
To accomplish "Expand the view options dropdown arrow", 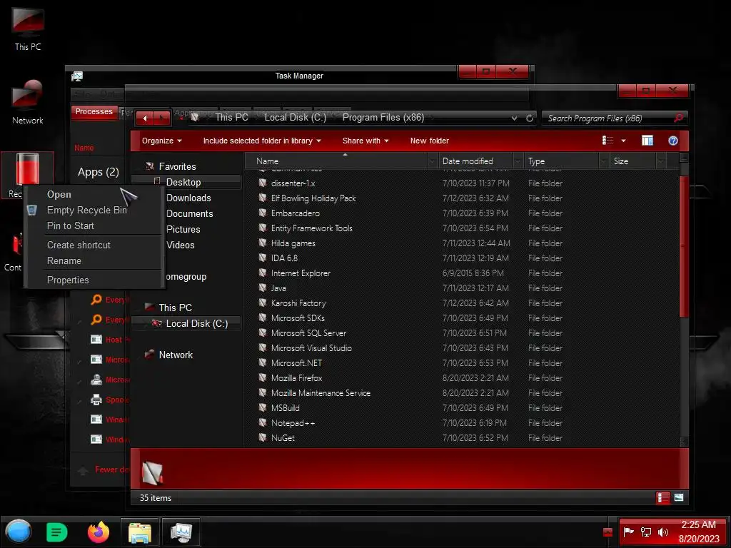I will 623,141.
